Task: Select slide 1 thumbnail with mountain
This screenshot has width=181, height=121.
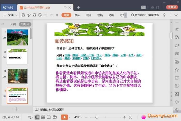Action: 17,37
